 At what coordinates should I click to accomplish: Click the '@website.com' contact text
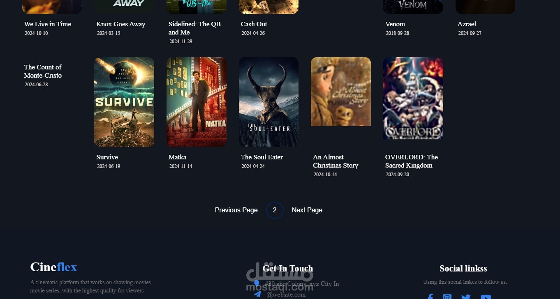[286, 294]
